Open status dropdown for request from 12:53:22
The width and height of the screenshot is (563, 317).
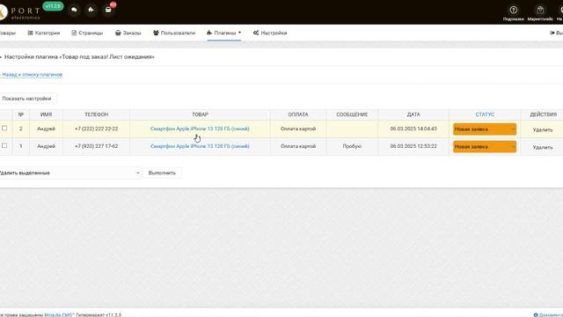tap(485, 147)
